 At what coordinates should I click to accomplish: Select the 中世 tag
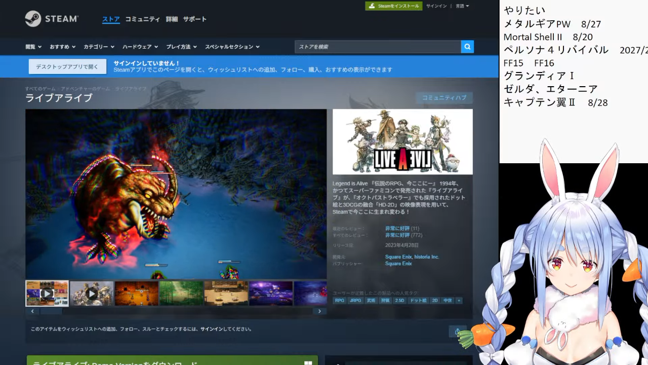pos(448,301)
